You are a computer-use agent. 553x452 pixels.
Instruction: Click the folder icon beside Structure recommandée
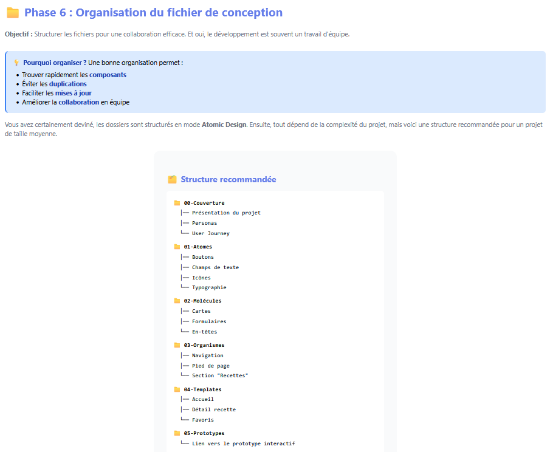tap(172, 180)
